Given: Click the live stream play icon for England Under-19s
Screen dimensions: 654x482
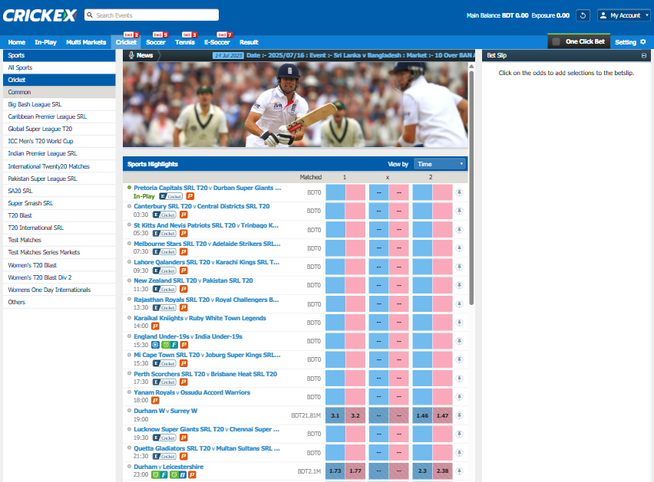Looking at the screenshot, I should [155, 345].
